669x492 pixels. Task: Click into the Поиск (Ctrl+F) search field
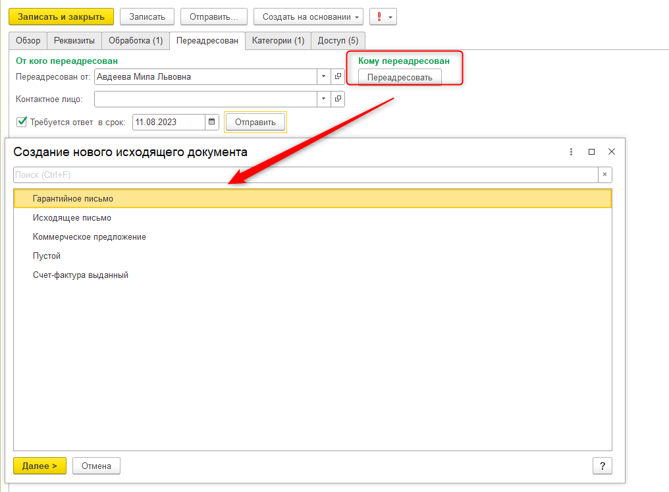tap(303, 175)
